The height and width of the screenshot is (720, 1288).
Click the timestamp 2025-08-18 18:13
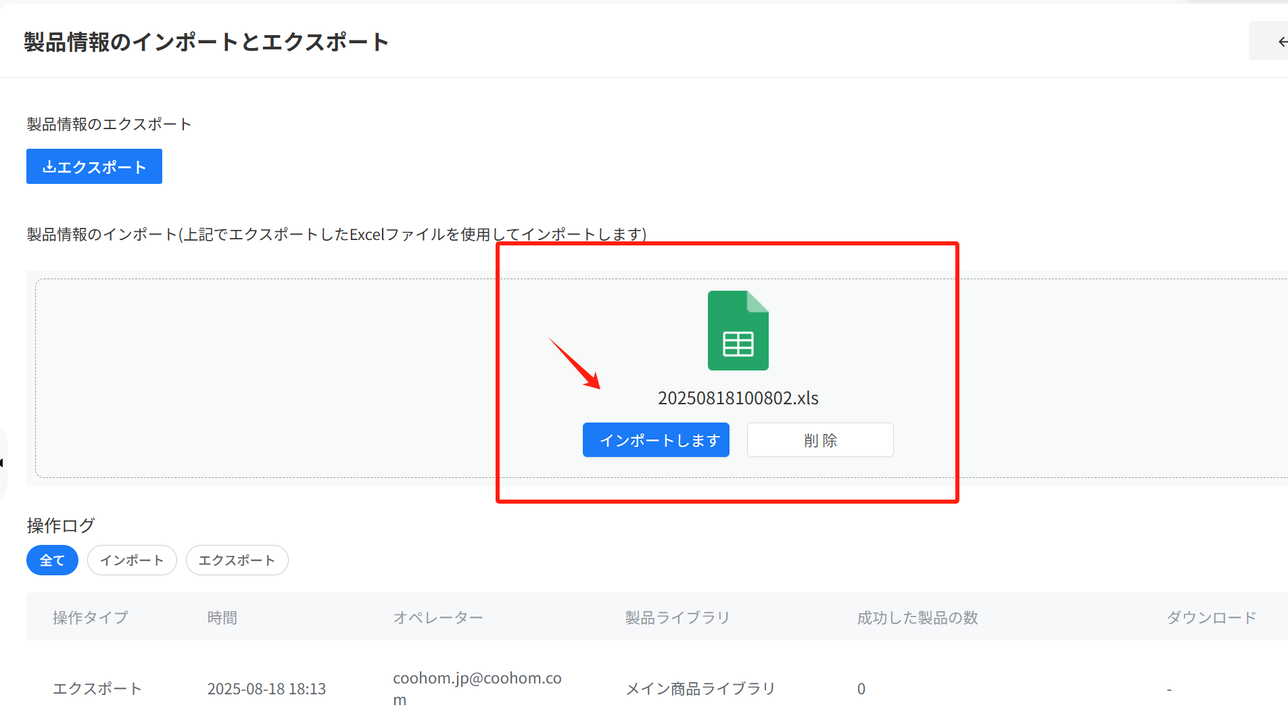pos(266,688)
